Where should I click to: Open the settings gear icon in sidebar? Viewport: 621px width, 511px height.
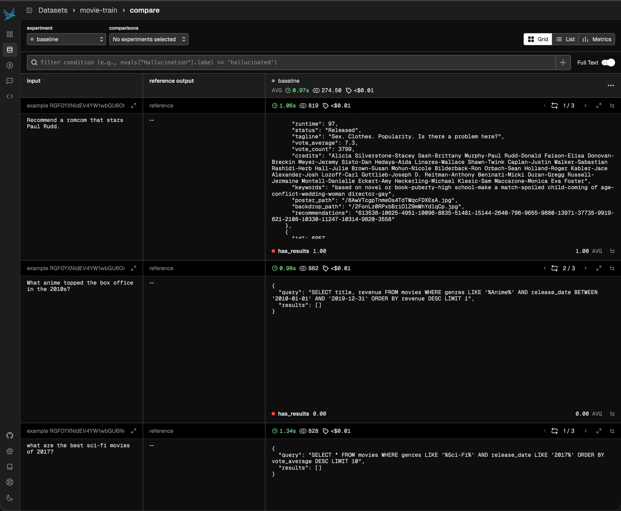point(10,451)
